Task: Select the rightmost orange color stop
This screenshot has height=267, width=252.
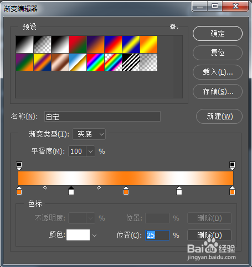Action: pyautogui.click(x=232, y=191)
